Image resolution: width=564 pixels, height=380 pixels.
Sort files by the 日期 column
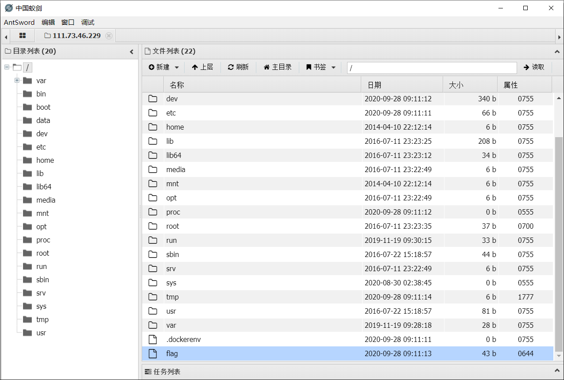tap(402, 85)
